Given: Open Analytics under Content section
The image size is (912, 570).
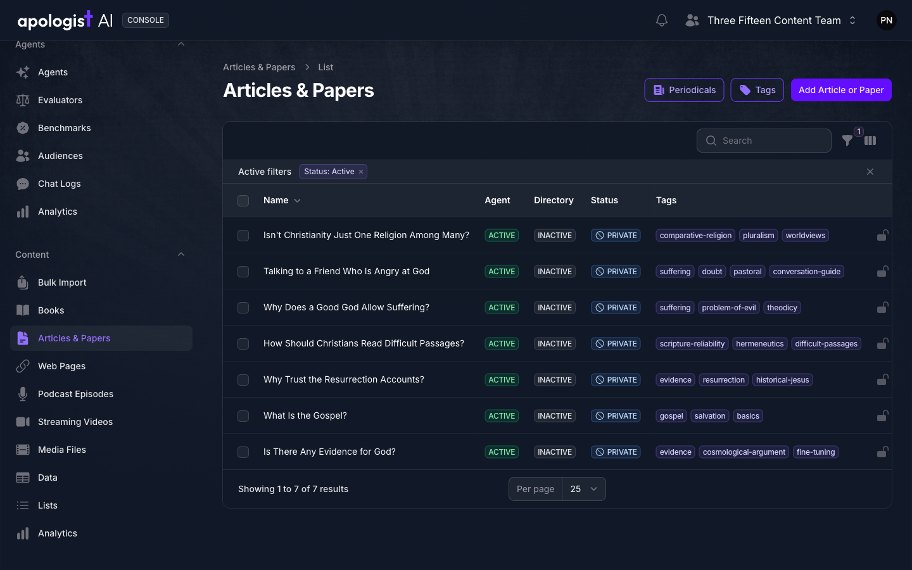Looking at the screenshot, I should click(x=101, y=533).
